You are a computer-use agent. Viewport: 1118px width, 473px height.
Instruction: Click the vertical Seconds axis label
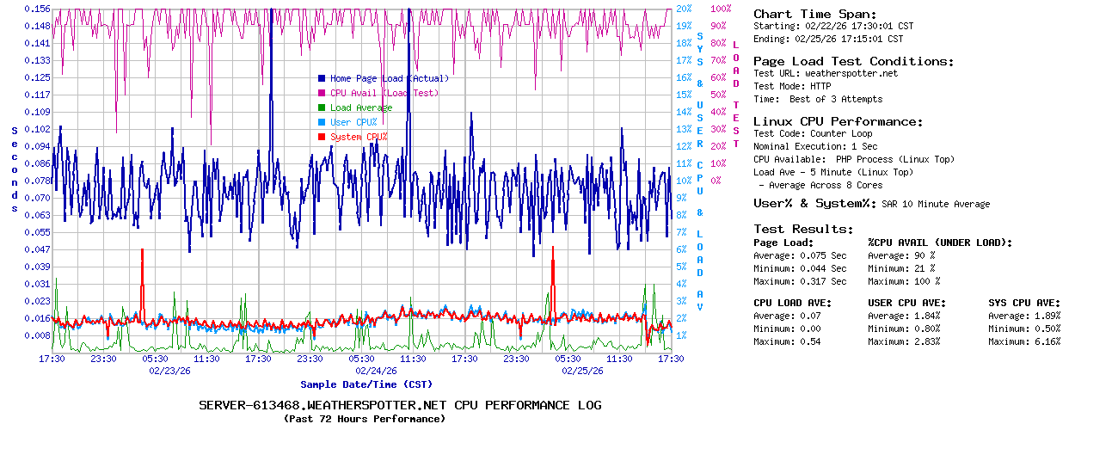point(15,169)
